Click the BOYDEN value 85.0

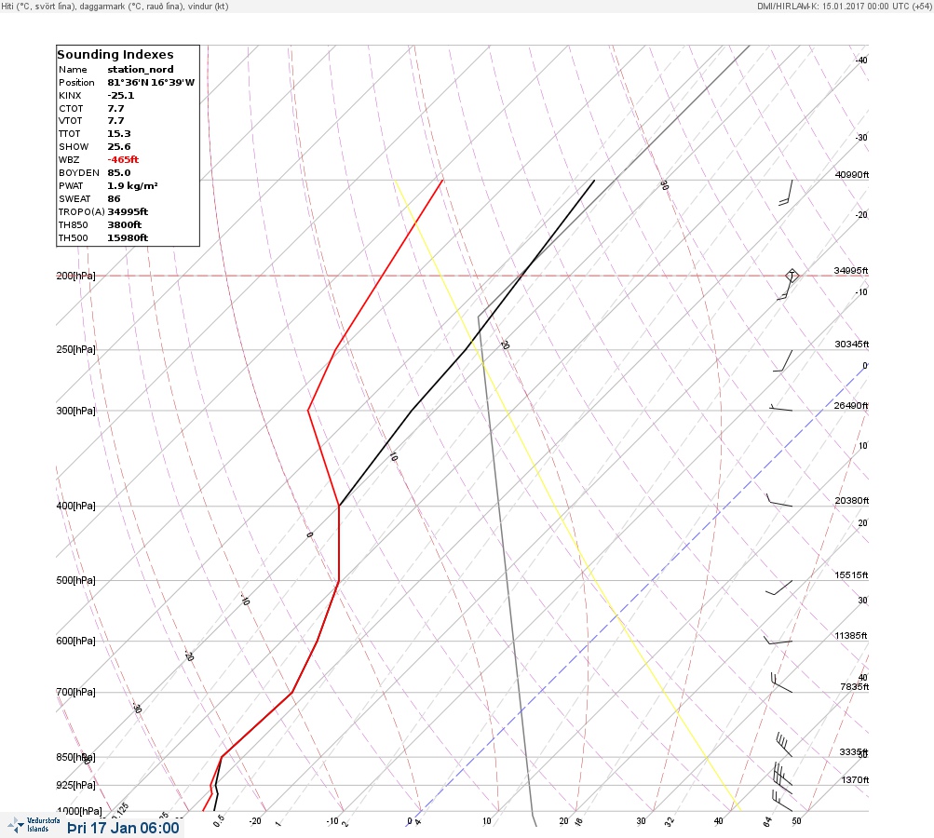[x=119, y=173]
